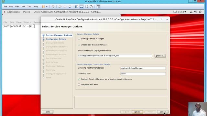Click the Summary step in the sidebar
Image resolution: width=207 pixels, height=116 pixels.
click(50, 70)
